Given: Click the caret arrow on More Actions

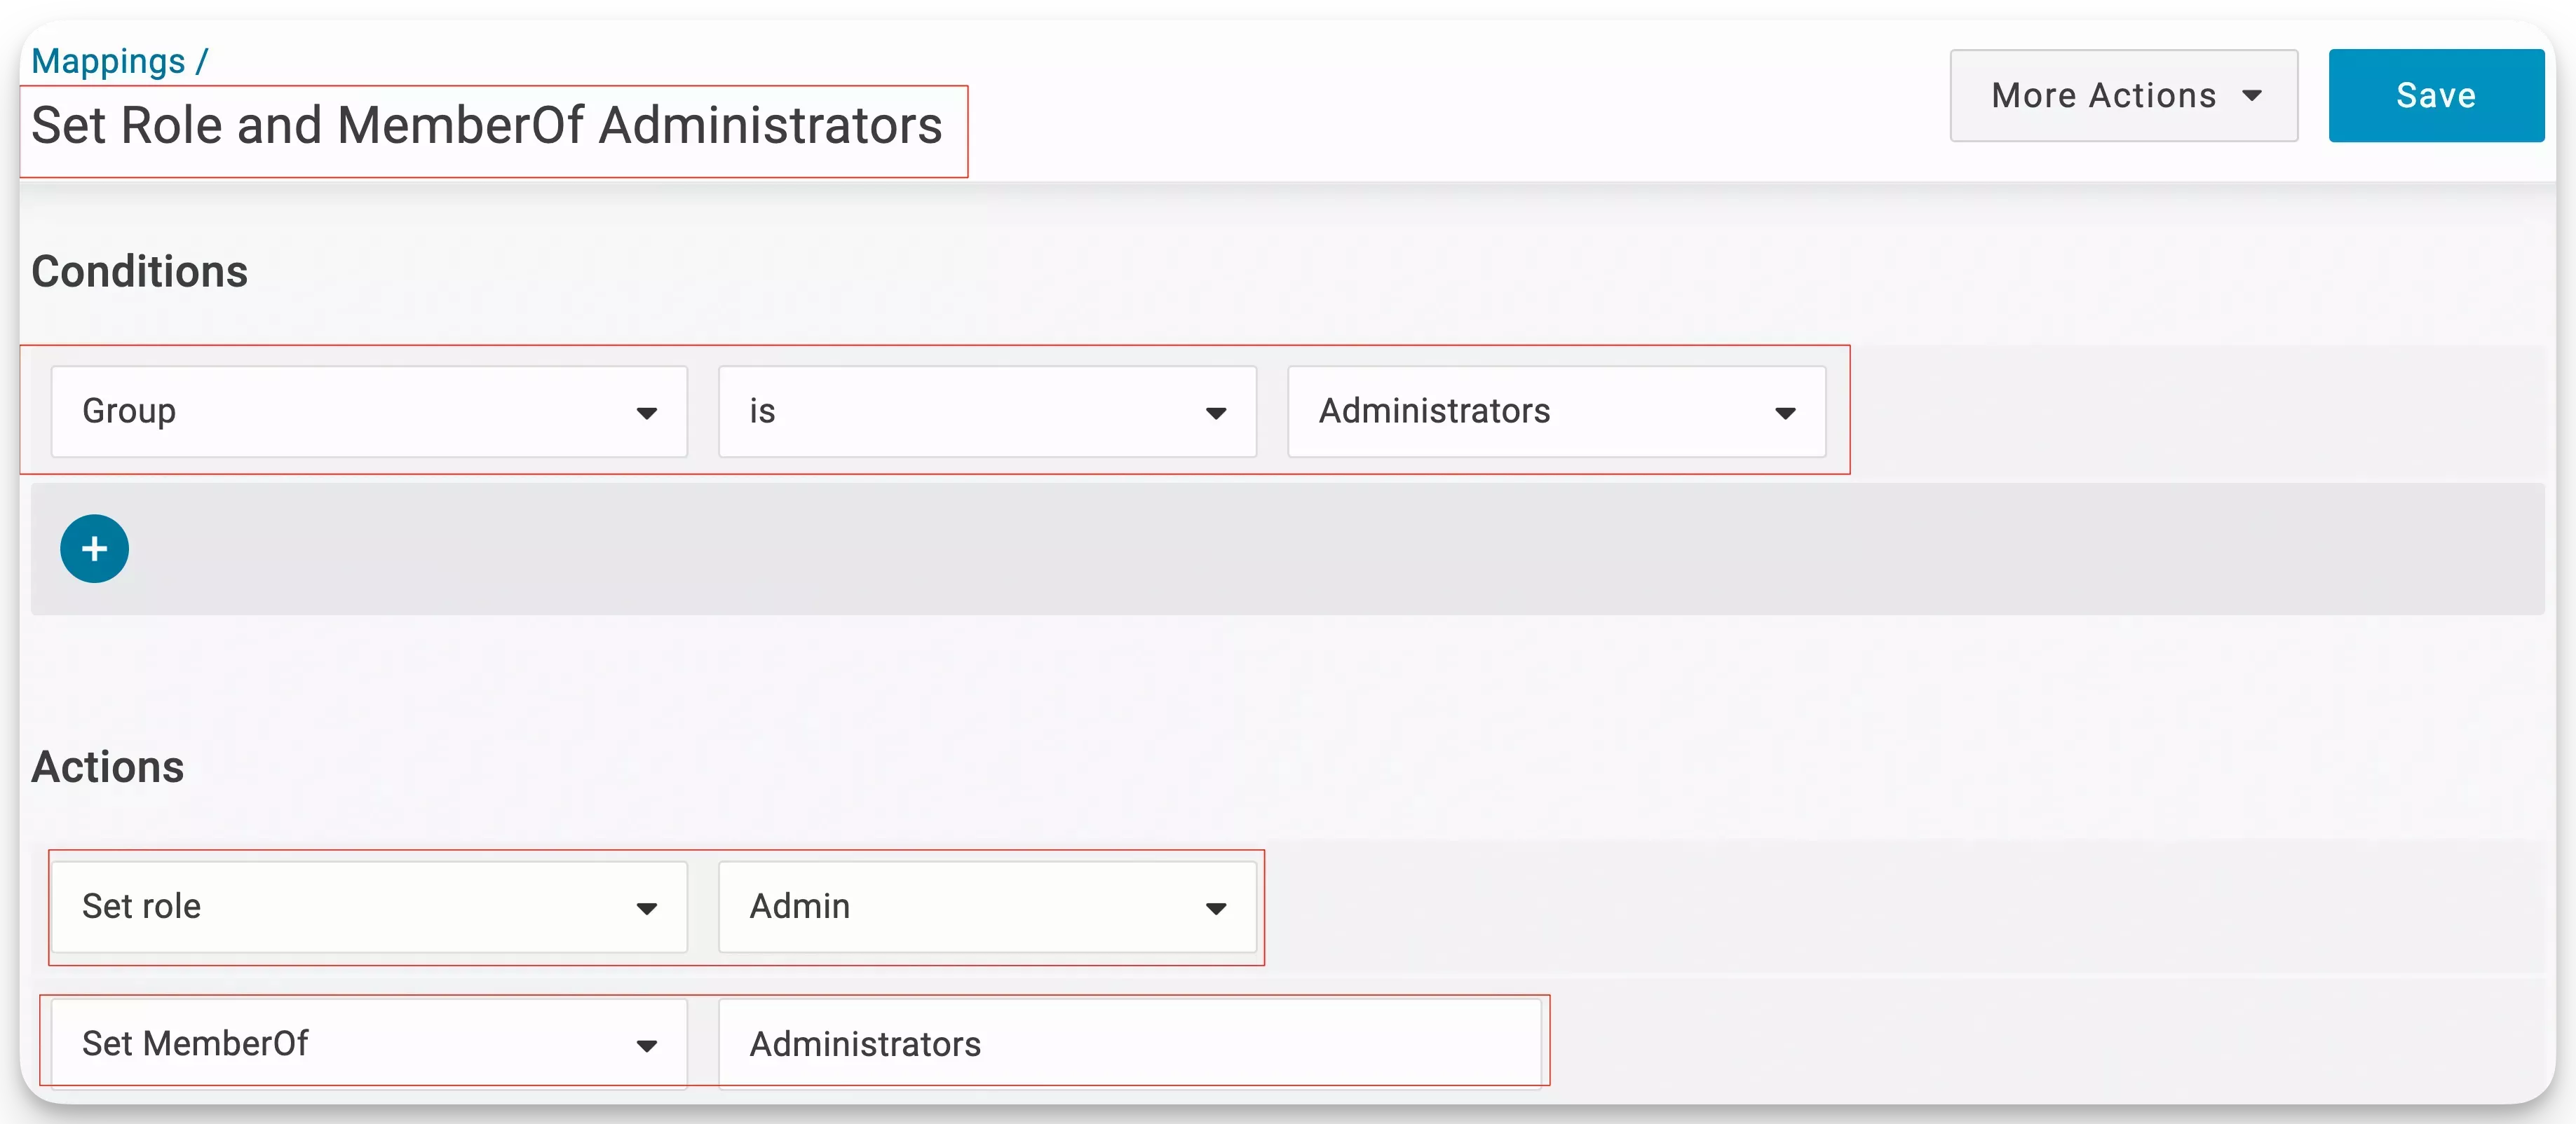Looking at the screenshot, I should pos(2252,96).
